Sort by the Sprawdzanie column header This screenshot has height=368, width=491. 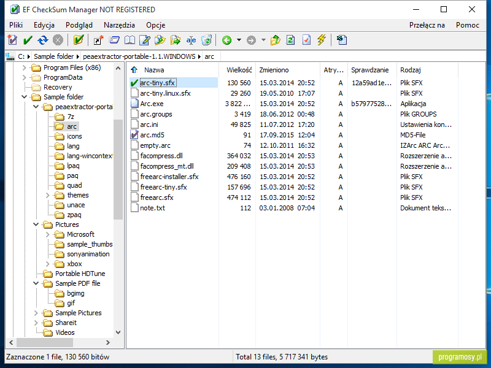(x=370, y=70)
